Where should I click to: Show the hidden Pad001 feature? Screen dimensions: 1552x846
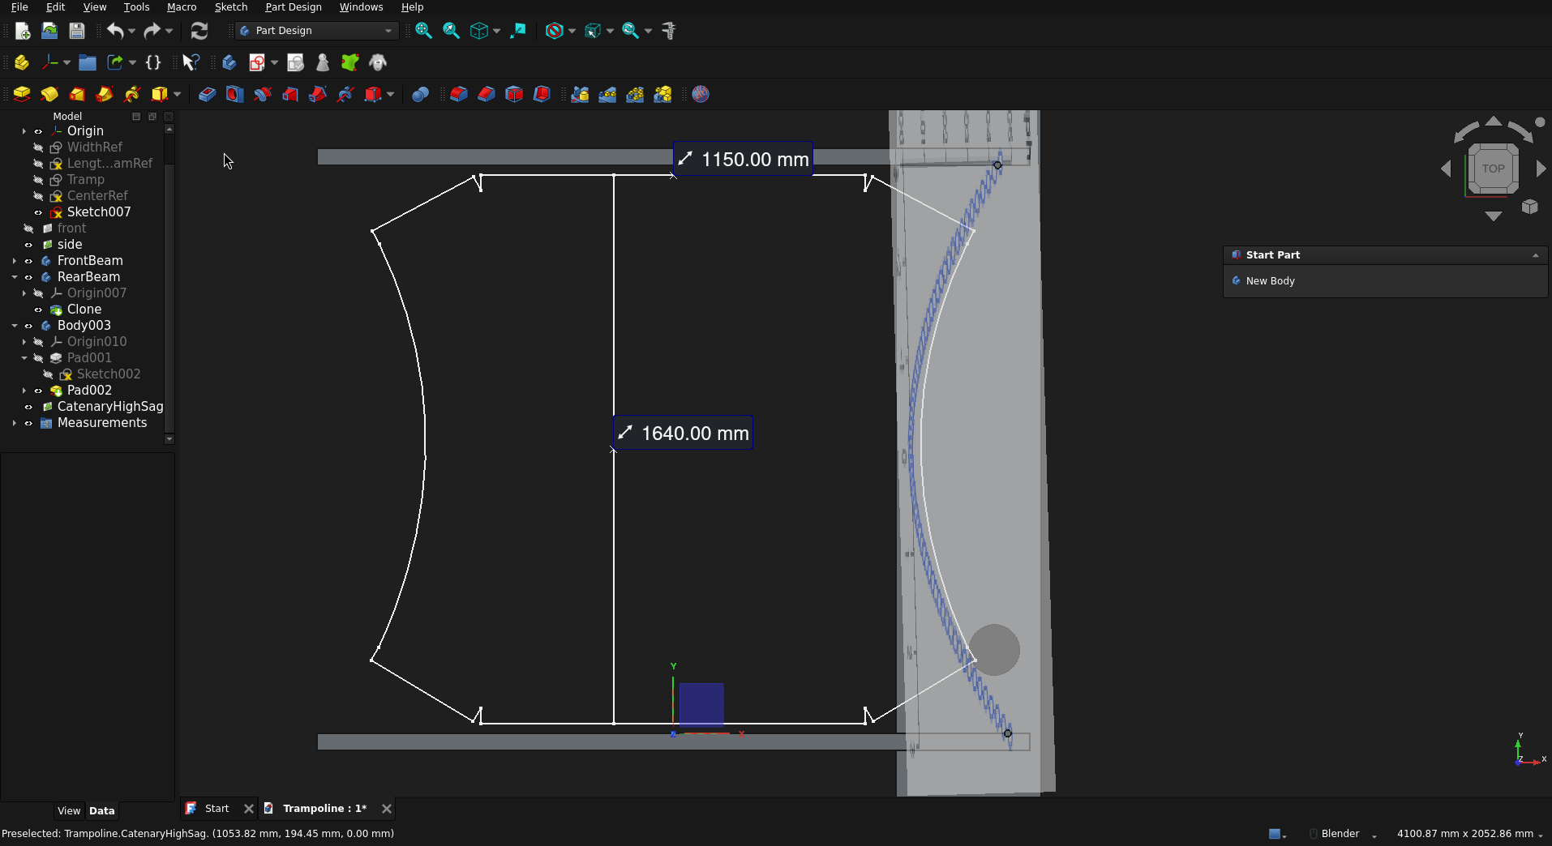click(38, 358)
